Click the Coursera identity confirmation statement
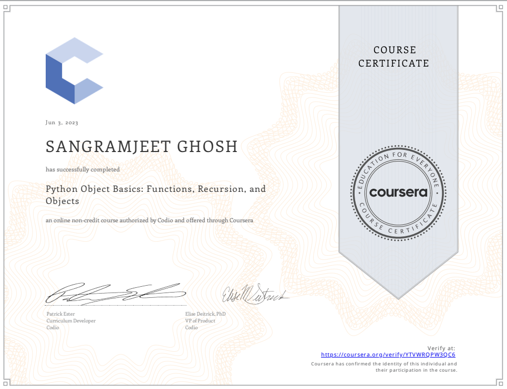 (384, 366)
